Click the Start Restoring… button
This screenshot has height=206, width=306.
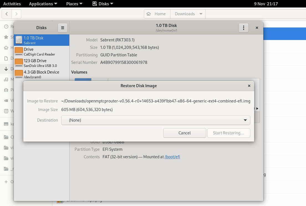pyautogui.click(x=229, y=133)
